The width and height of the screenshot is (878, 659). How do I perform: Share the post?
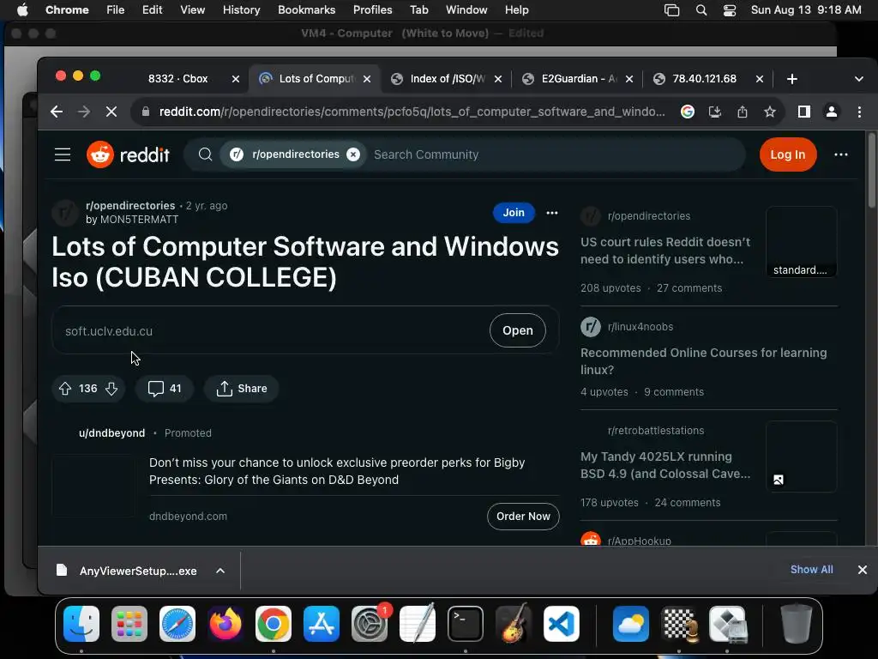coord(241,389)
